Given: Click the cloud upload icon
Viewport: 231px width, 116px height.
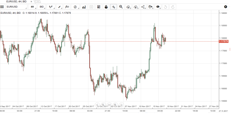Looking at the screenshot, I should point(128,7).
